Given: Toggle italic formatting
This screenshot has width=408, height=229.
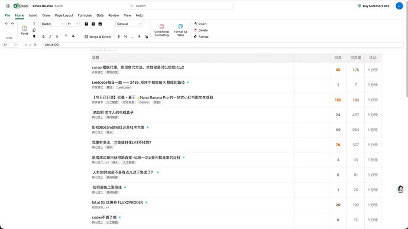Looking at the screenshot, I should [x=50, y=37].
